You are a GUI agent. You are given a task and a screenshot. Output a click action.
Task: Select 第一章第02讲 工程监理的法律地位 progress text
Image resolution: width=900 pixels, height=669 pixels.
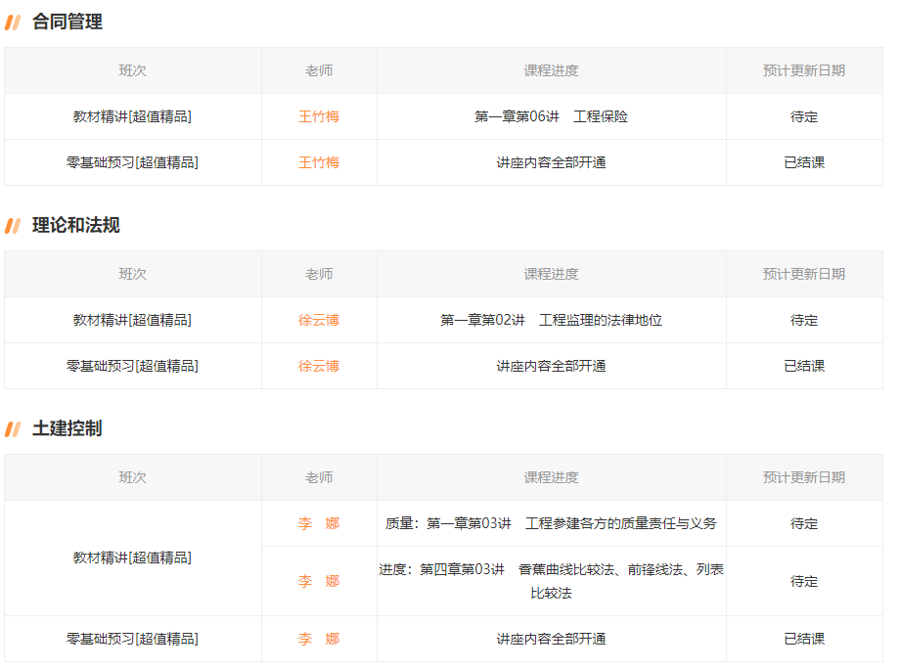coord(551,320)
